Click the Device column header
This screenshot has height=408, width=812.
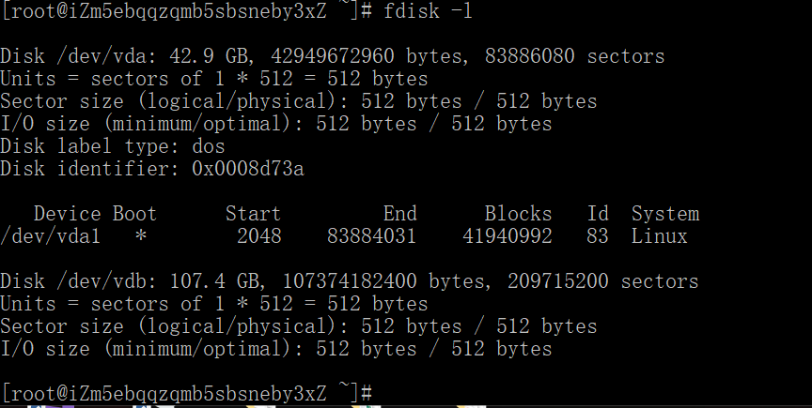coord(68,214)
